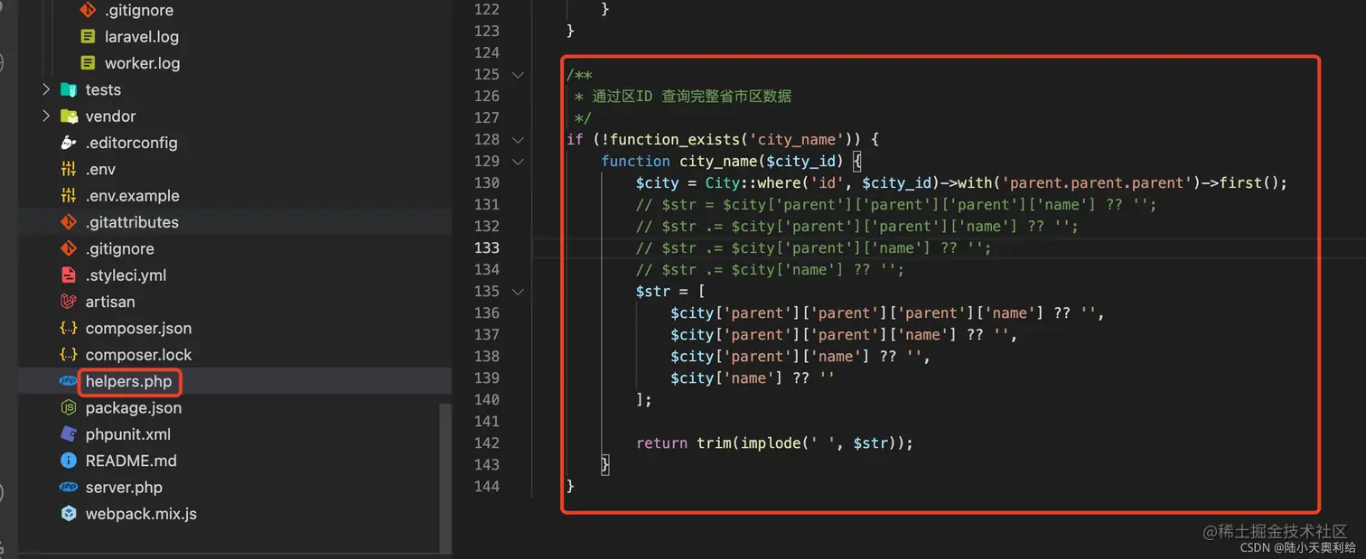Click the vendor folder icon
The image size is (1366, 559).
pos(69,116)
